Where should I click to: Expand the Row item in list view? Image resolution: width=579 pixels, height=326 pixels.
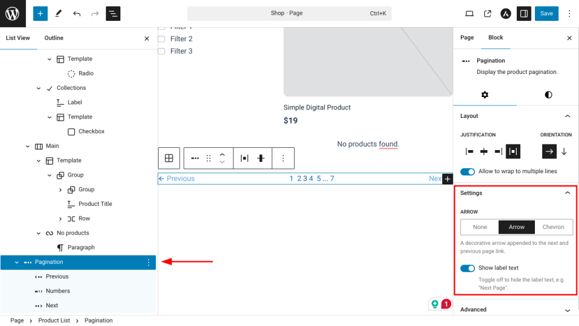(x=61, y=219)
